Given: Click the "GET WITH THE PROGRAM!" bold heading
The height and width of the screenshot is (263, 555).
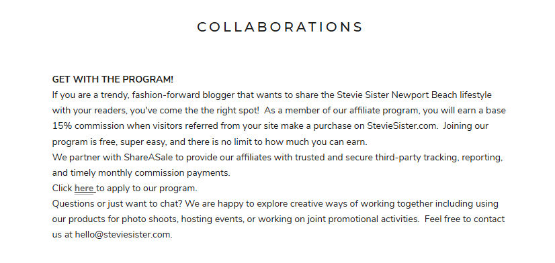Looking at the screenshot, I should pos(113,80).
